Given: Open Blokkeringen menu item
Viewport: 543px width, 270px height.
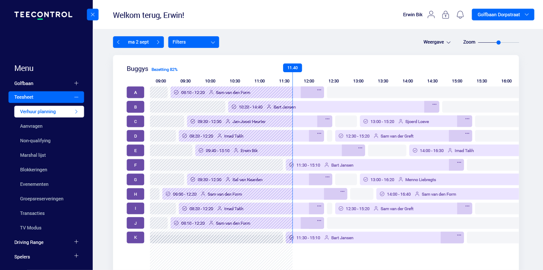Looking at the screenshot, I should [x=34, y=170].
